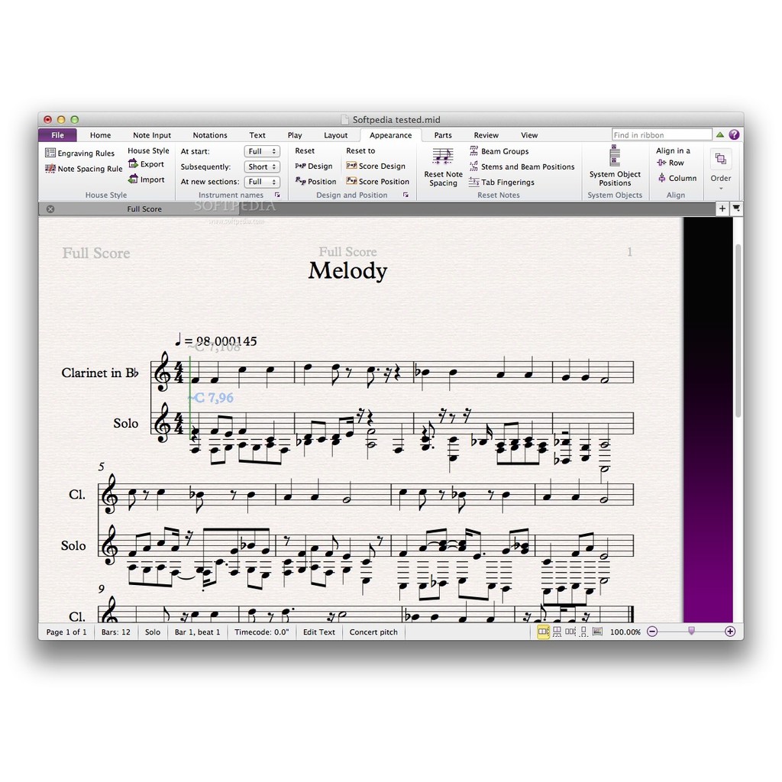Import a house style
The width and height of the screenshot is (782, 782).
(x=146, y=179)
